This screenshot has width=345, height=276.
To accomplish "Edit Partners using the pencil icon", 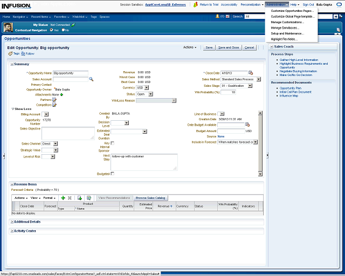I will click(x=54, y=100).
